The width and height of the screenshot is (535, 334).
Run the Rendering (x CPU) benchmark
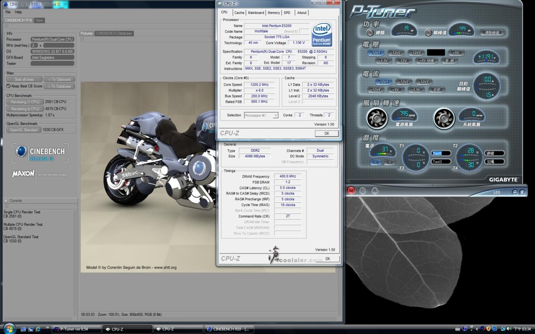tap(25, 109)
